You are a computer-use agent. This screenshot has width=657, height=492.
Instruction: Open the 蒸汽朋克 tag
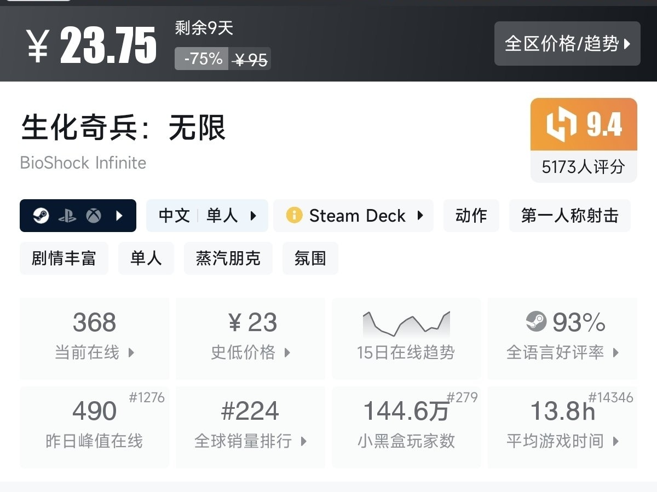point(228,258)
